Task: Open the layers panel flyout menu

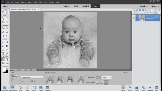Action: [159, 10]
